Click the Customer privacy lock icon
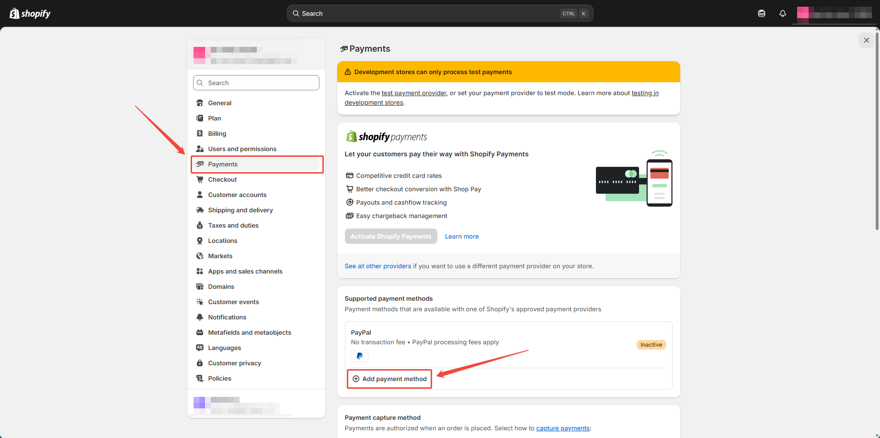The image size is (880, 438). pyautogui.click(x=200, y=363)
